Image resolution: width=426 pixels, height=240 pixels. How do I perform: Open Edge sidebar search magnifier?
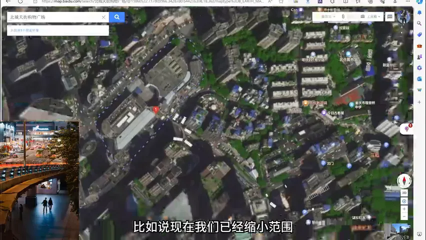click(419, 23)
